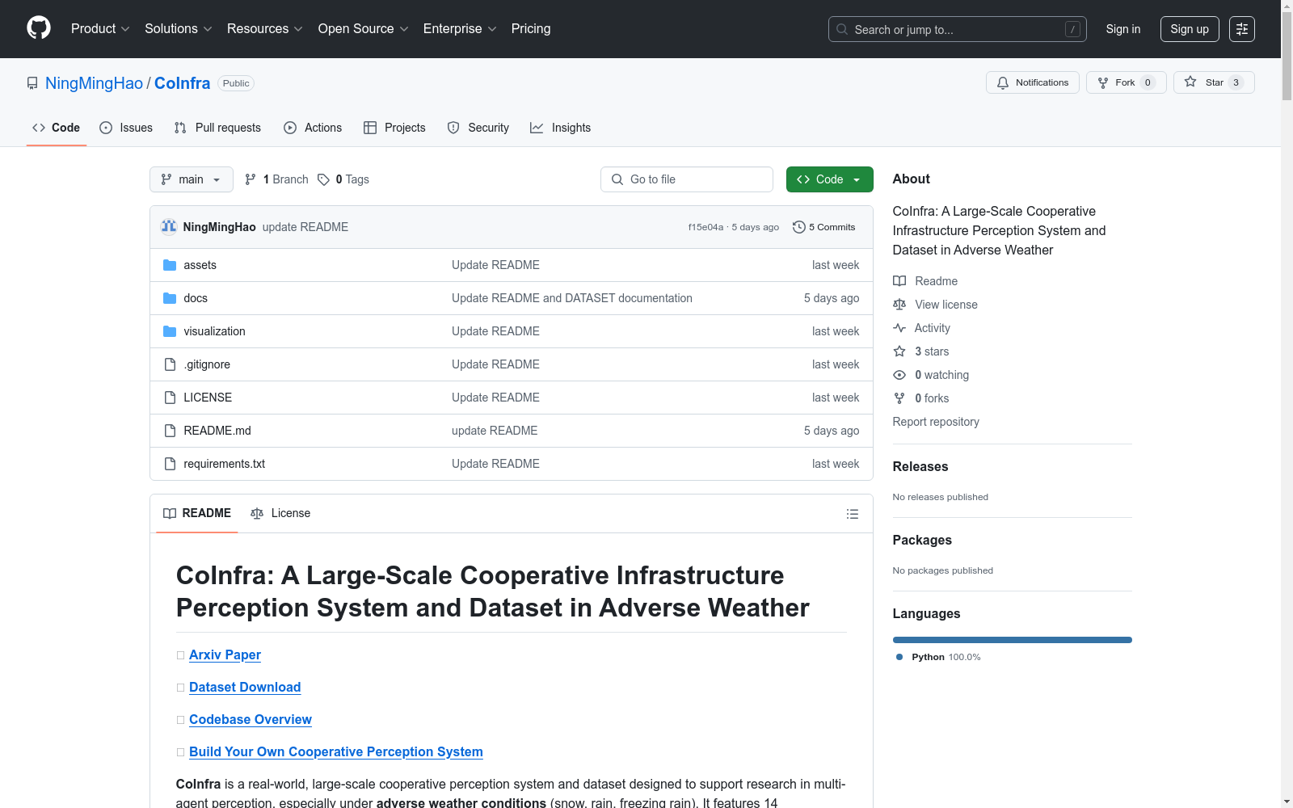Expand the Resources menu
Image resolution: width=1293 pixels, height=808 pixels.
tap(265, 29)
